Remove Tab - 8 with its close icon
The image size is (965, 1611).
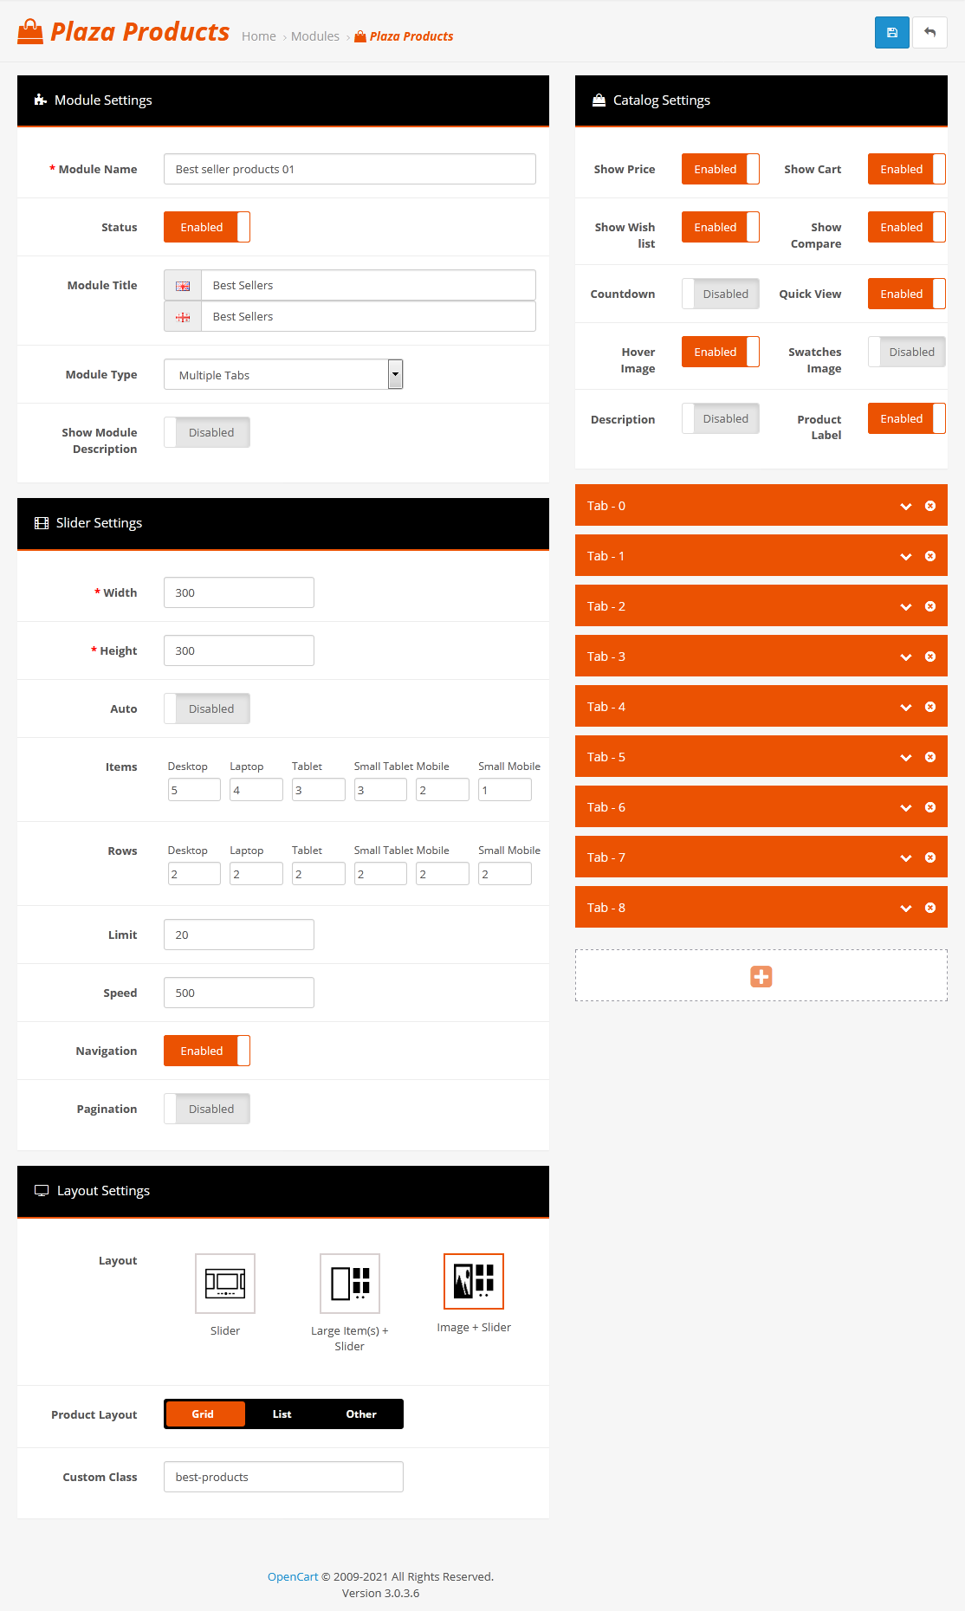[x=929, y=908]
